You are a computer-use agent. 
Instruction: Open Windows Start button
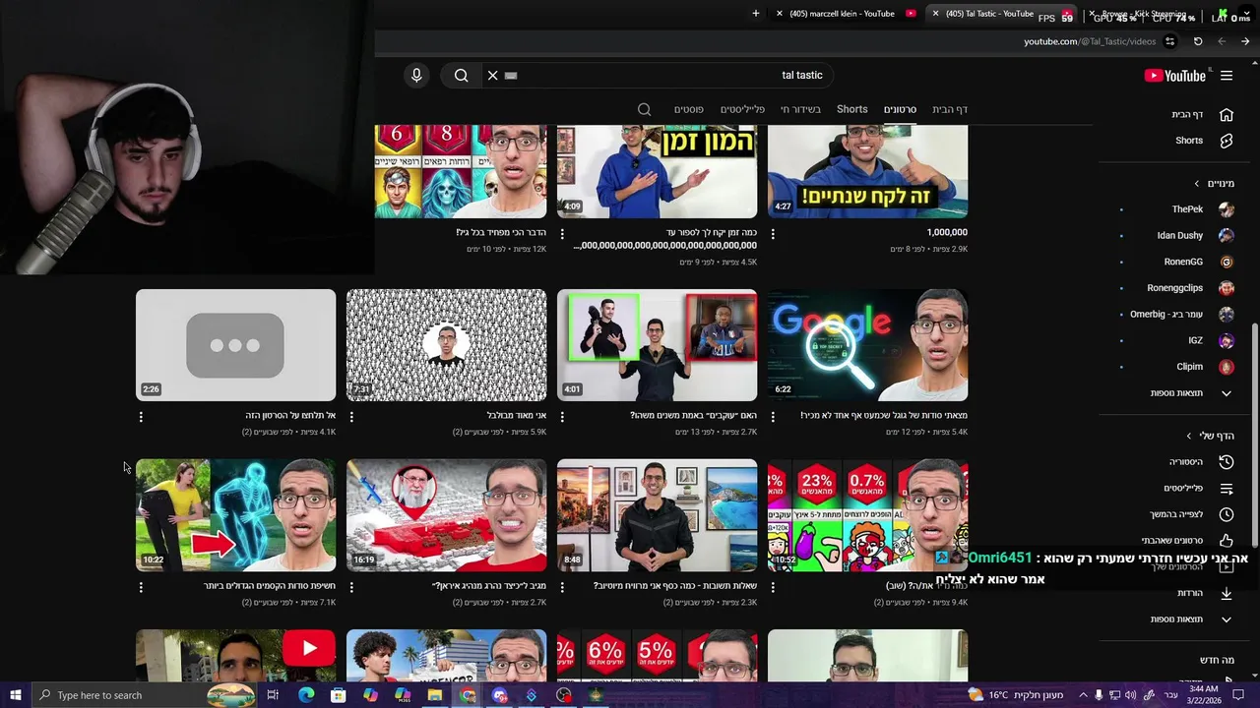tap(16, 695)
